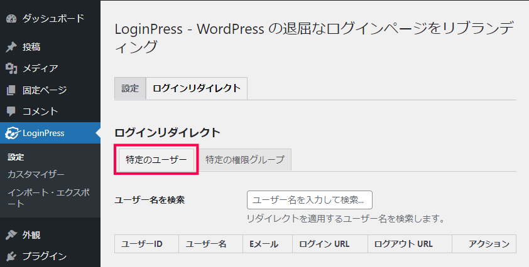Click the ログイン URL column header
The height and width of the screenshot is (267, 529).
point(330,244)
